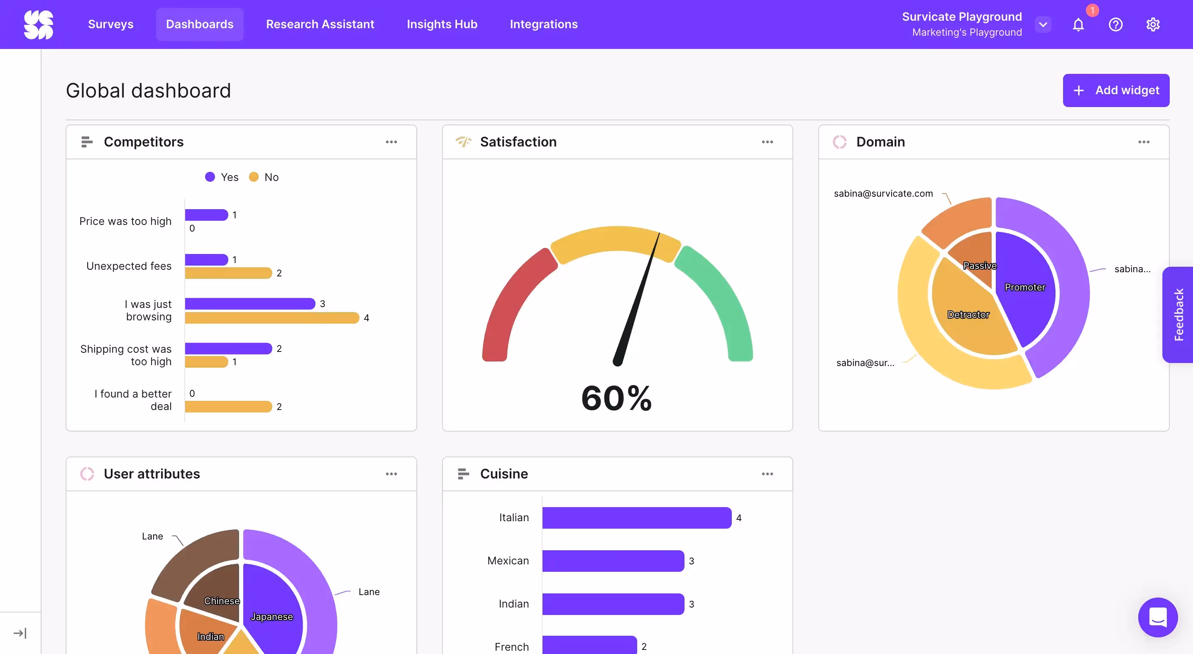The width and height of the screenshot is (1193, 654).
Task: Click the Competitors widget title
Action: pyautogui.click(x=144, y=142)
